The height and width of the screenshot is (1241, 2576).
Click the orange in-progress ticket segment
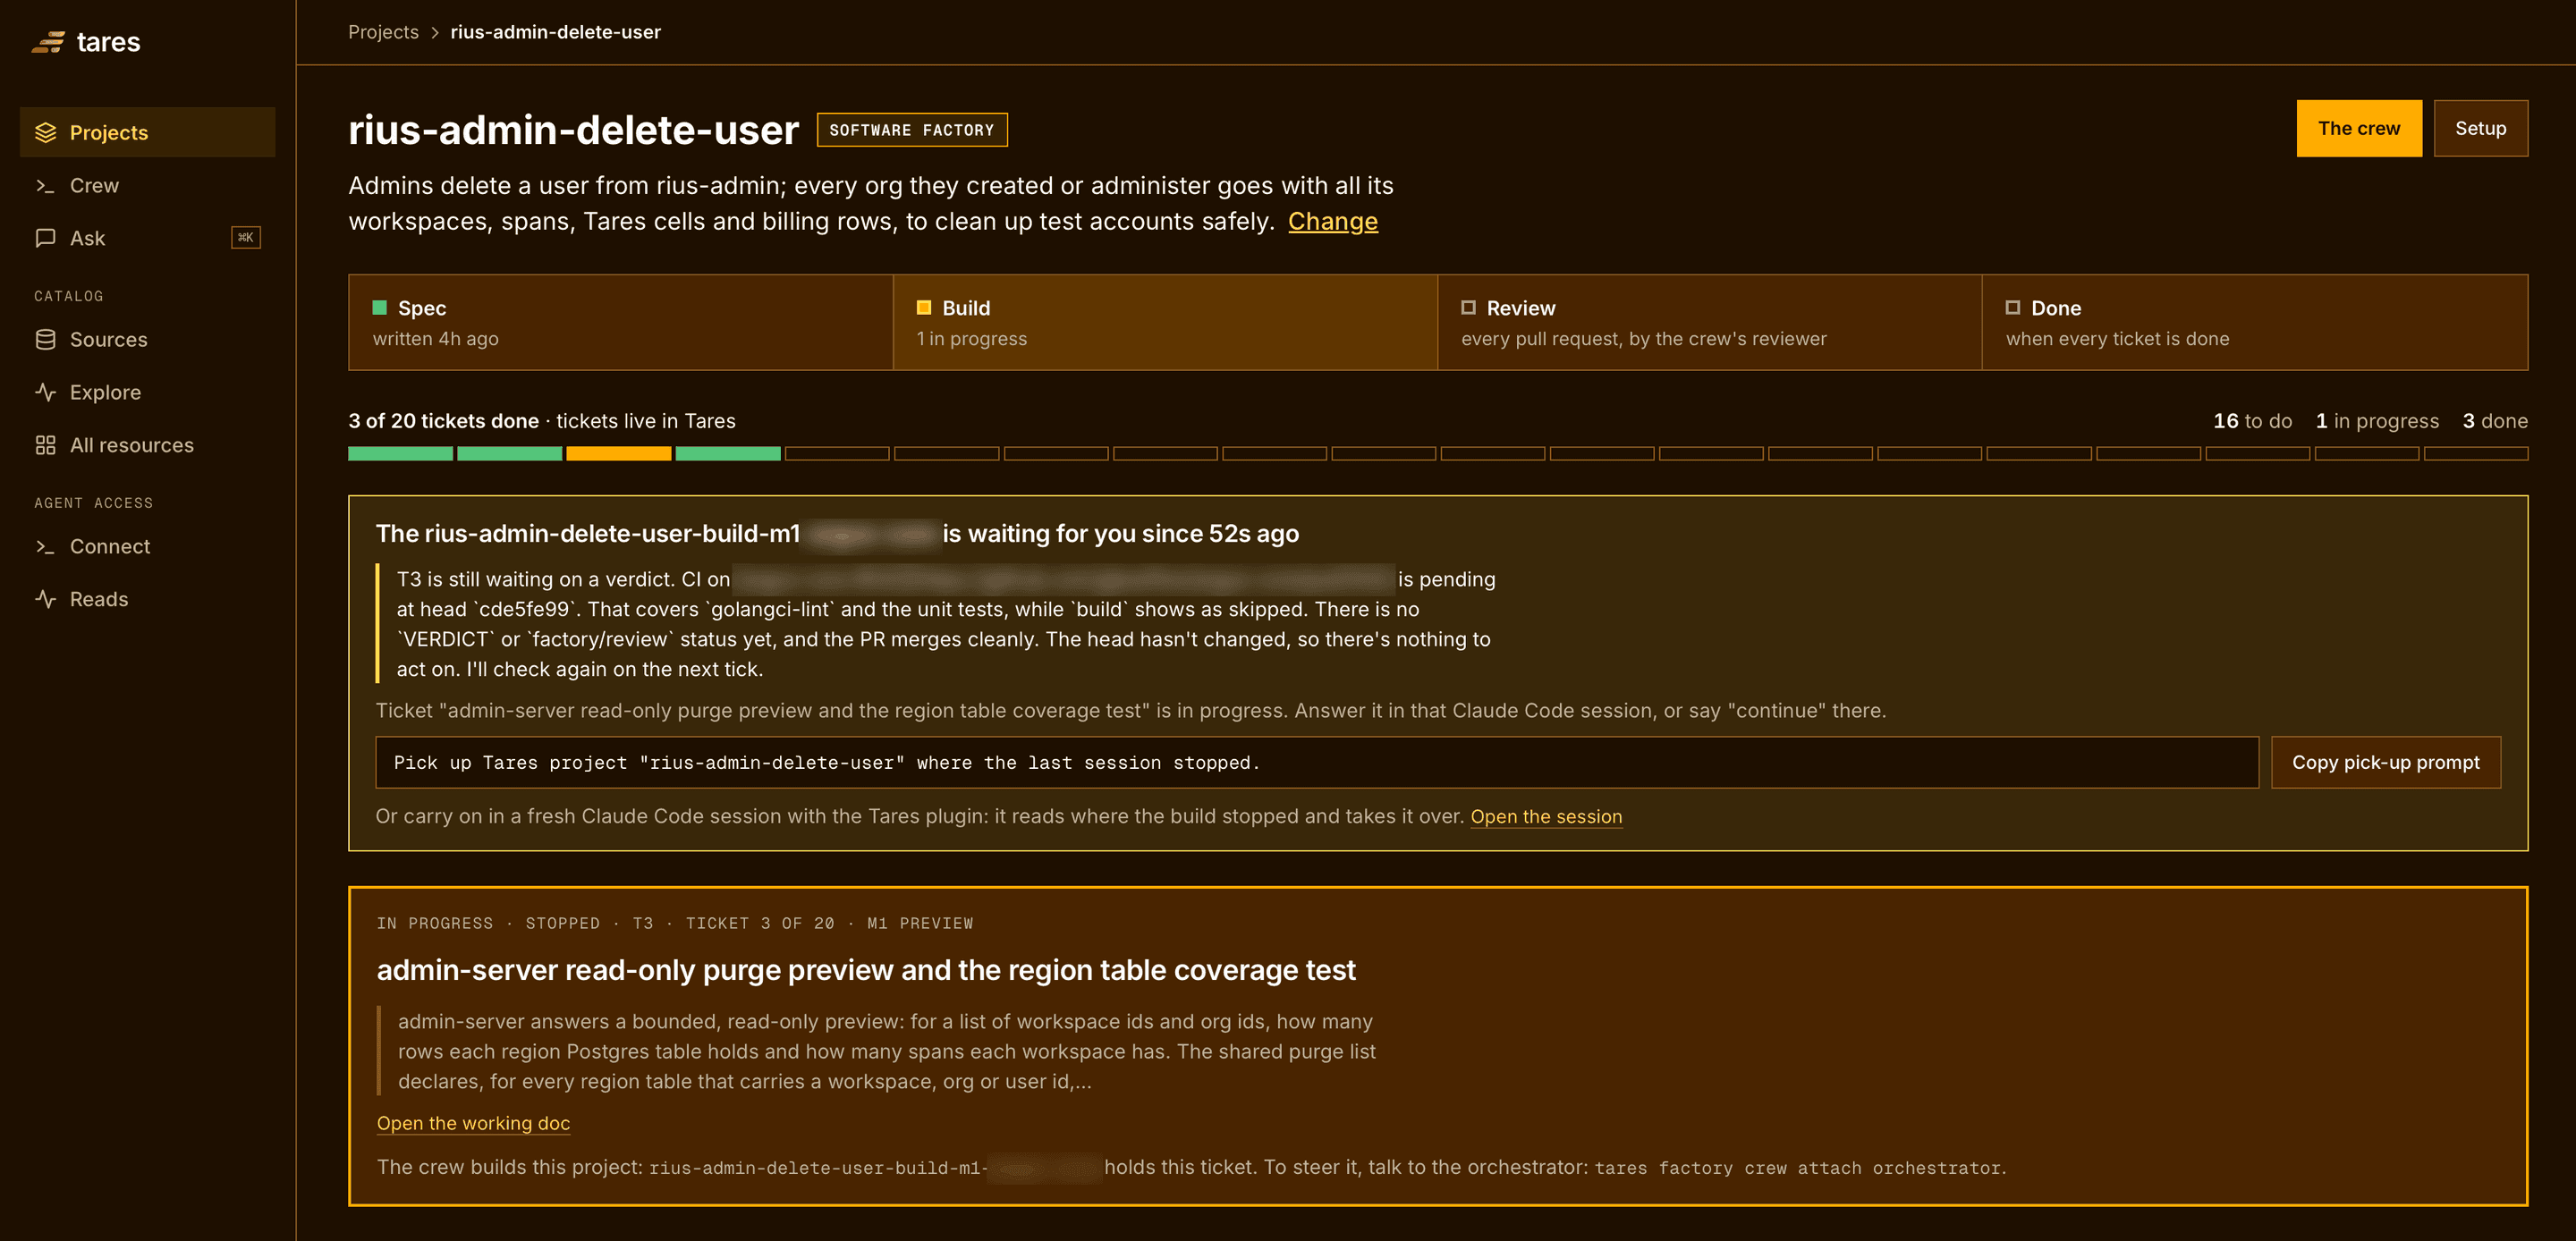click(618, 454)
